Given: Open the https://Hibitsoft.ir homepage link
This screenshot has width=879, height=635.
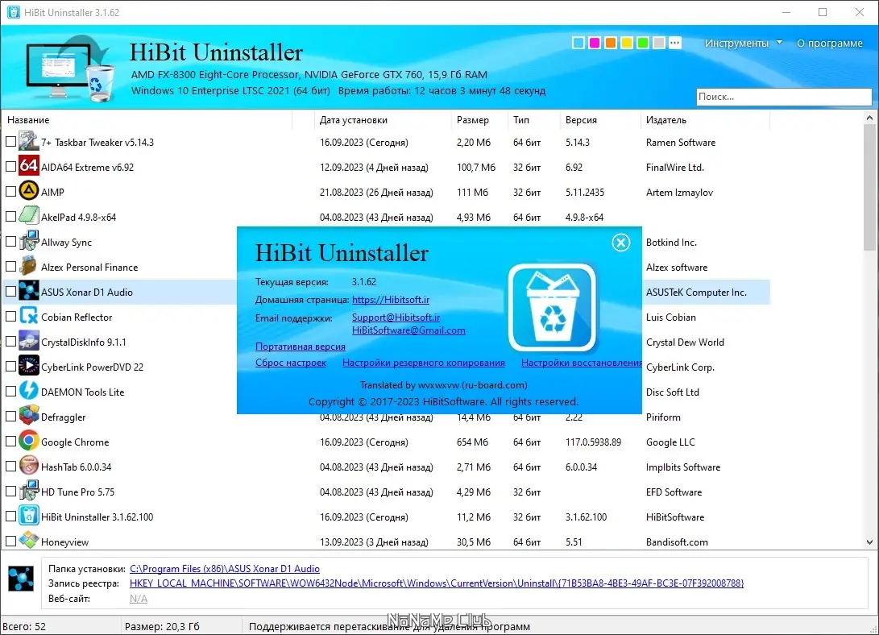Looking at the screenshot, I should [x=391, y=300].
